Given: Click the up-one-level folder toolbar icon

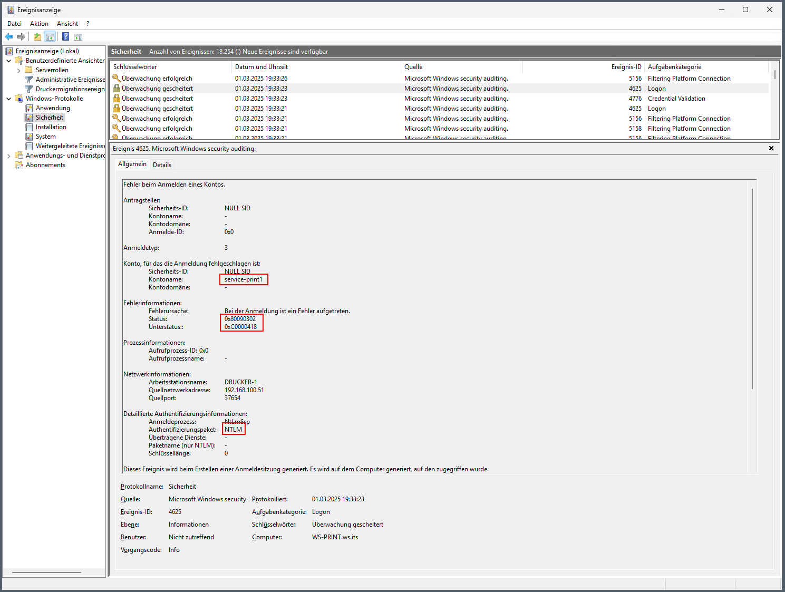Looking at the screenshot, I should click(37, 36).
